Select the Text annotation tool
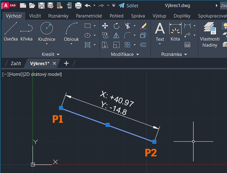The height and width of the screenshot is (173, 227). (160, 31)
